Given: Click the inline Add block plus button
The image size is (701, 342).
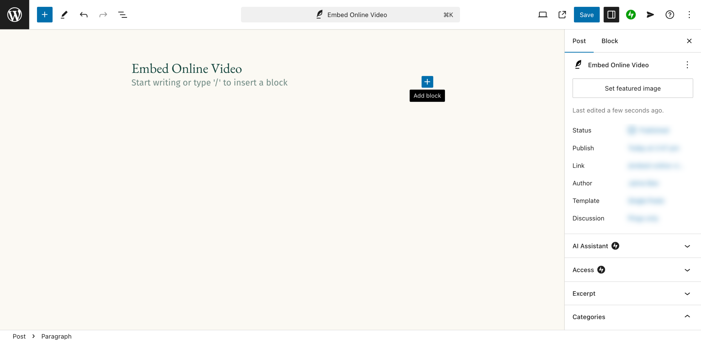Looking at the screenshot, I should click(x=427, y=82).
